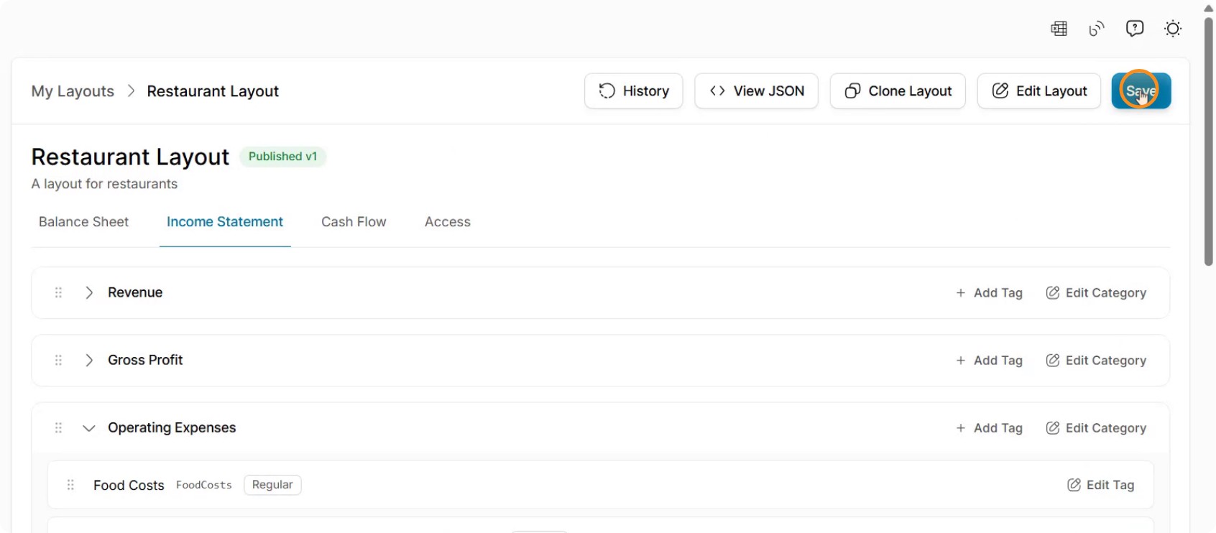Image resolution: width=1216 pixels, height=533 pixels.
Task: Click the Restaurant Layout breadcrumb text
Action: [x=213, y=91]
